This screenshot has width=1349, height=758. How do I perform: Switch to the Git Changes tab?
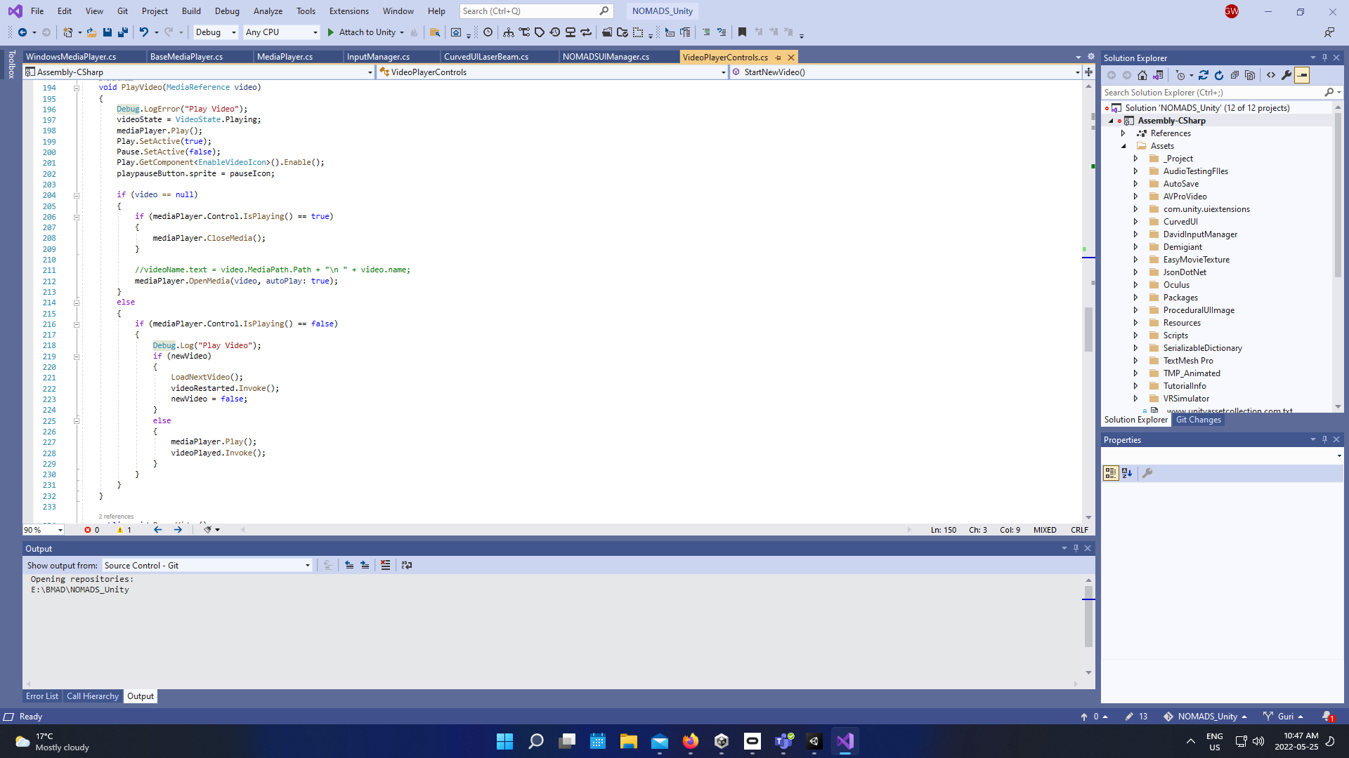pyautogui.click(x=1199, y=420)
